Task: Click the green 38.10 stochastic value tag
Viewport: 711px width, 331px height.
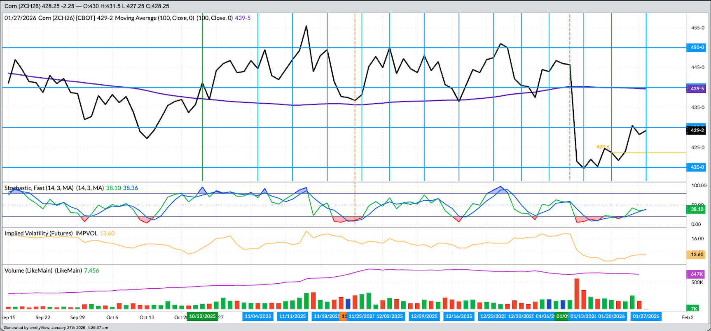Action: [x=697, y=209]
